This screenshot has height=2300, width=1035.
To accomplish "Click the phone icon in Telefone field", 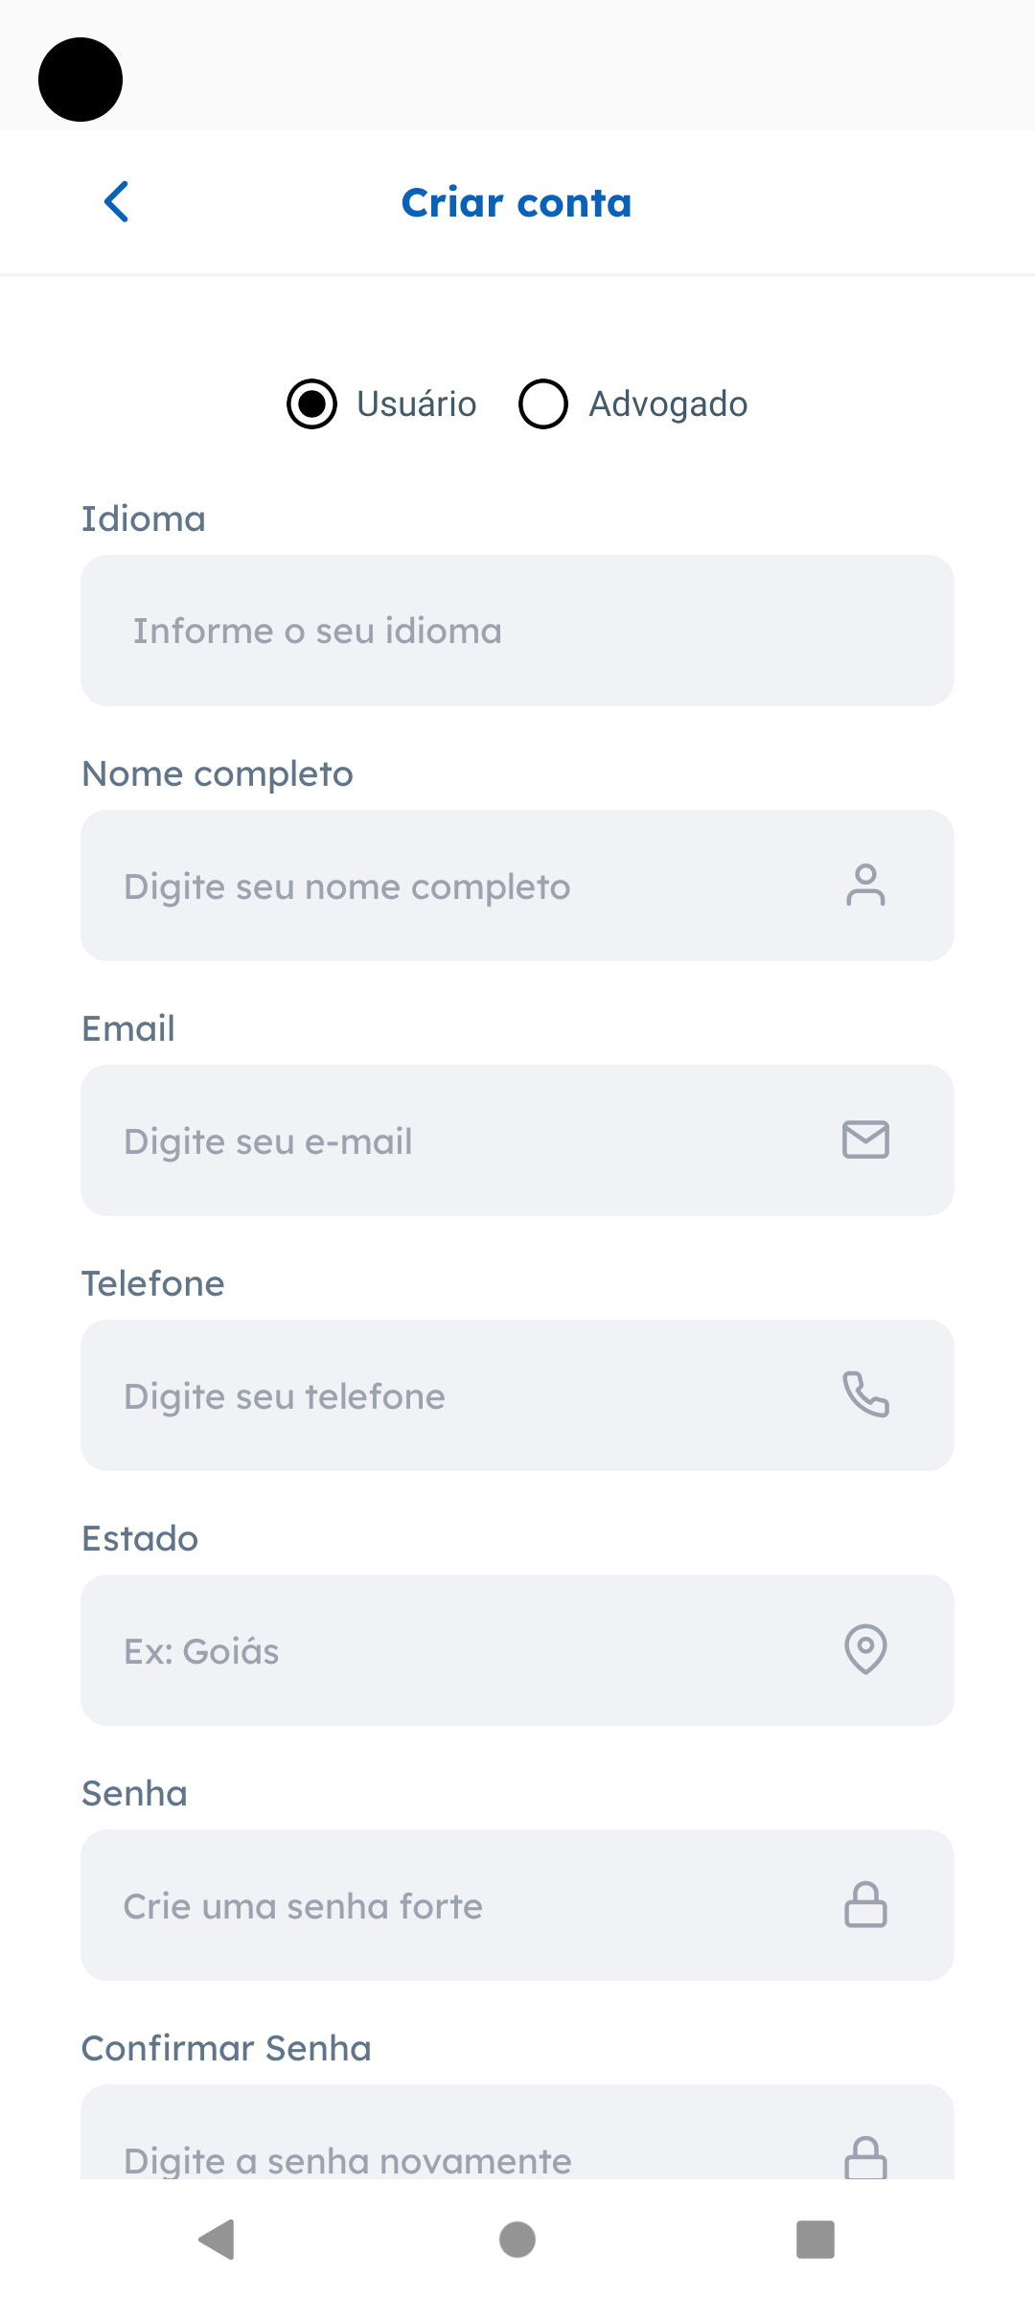I will tap(865, 1394).
